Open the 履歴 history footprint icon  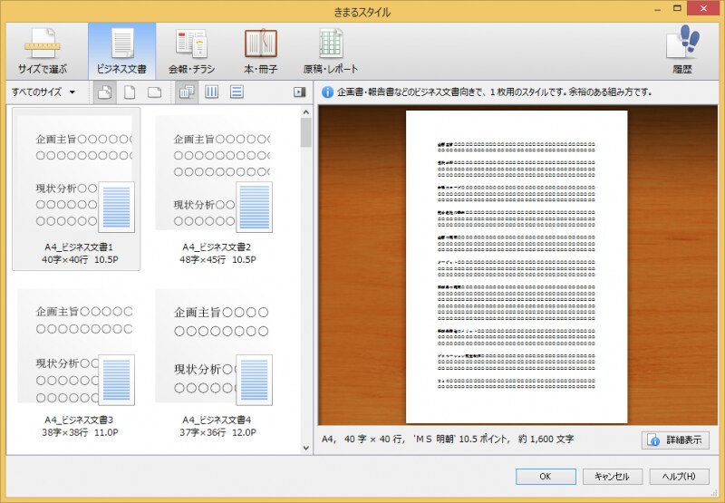pos(682,51)
